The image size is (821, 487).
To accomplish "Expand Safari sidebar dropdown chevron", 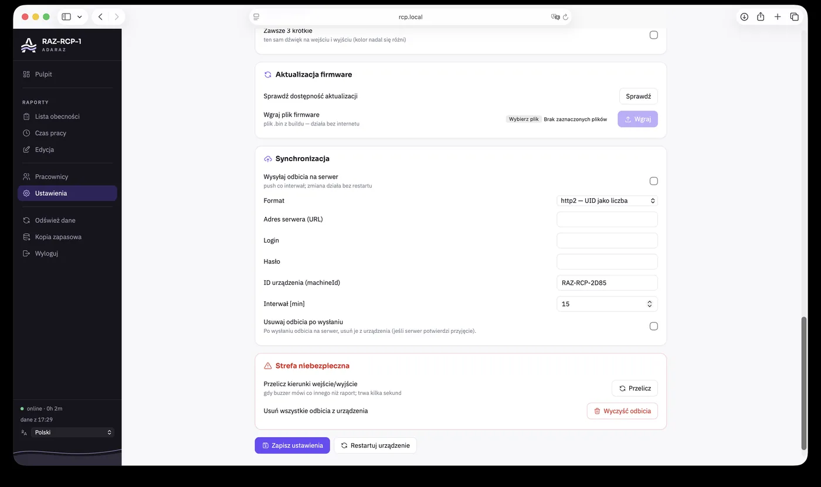I will point(80,17).
